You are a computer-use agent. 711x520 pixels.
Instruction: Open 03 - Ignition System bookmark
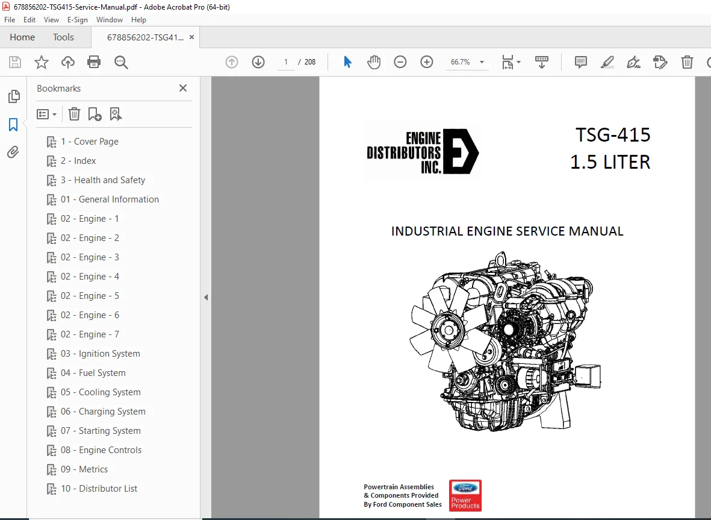100,354
